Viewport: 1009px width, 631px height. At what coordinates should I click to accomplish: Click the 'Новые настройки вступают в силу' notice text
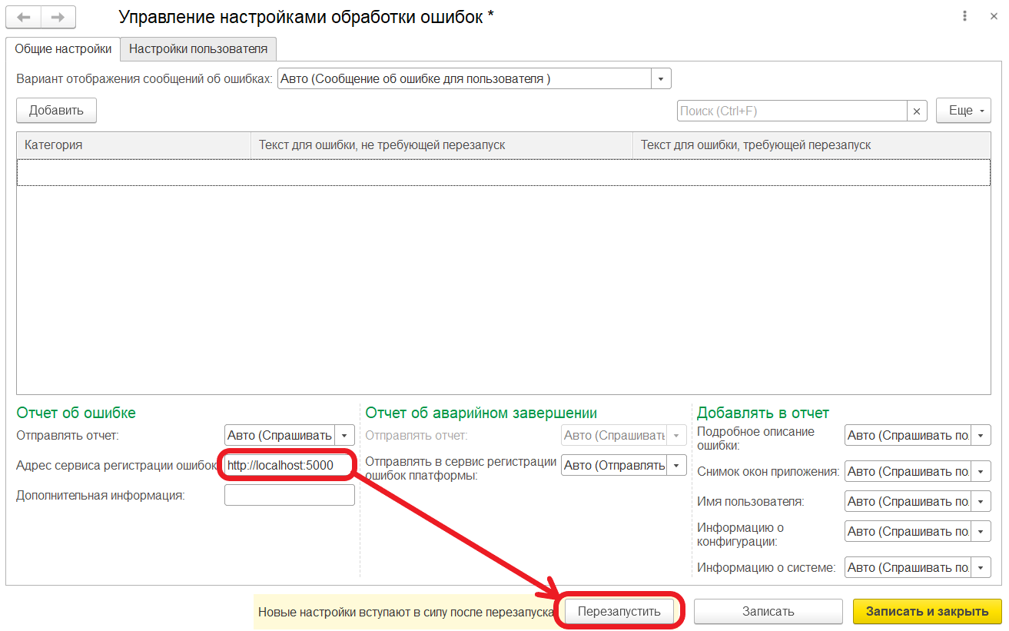click(407, 613)
